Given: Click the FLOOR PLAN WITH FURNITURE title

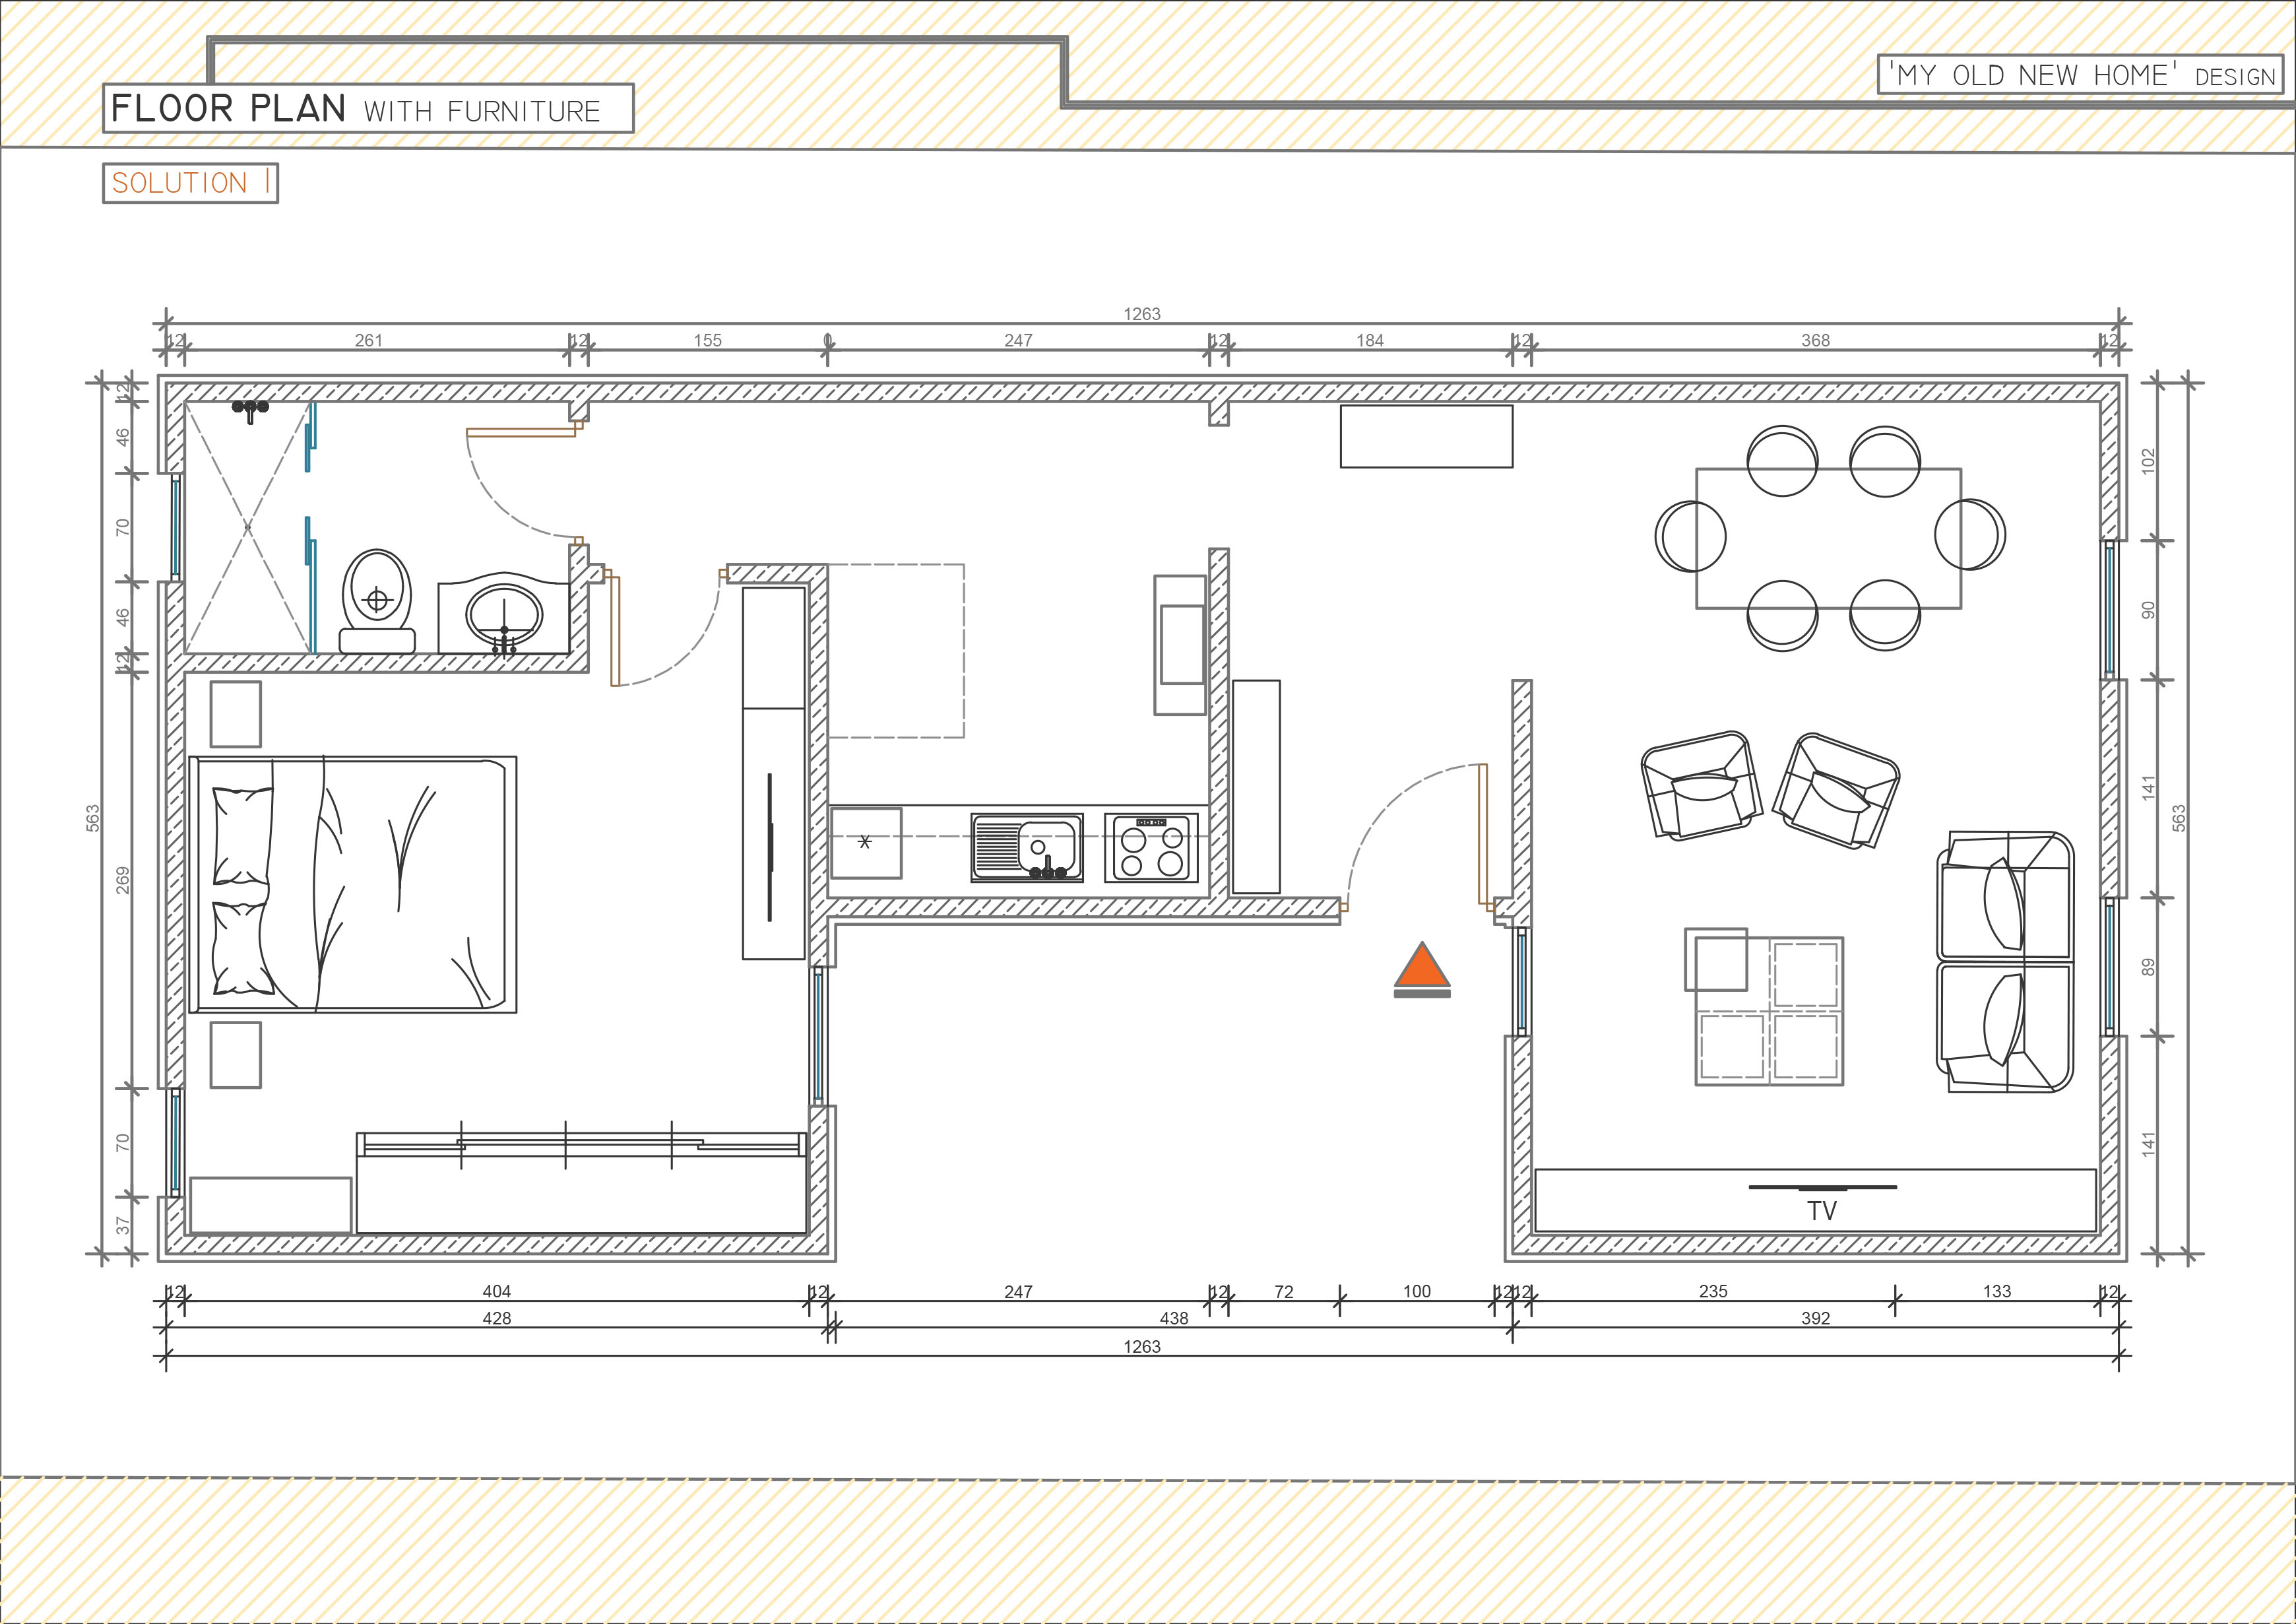Looking at the screenshot, I should click(368, 108).
